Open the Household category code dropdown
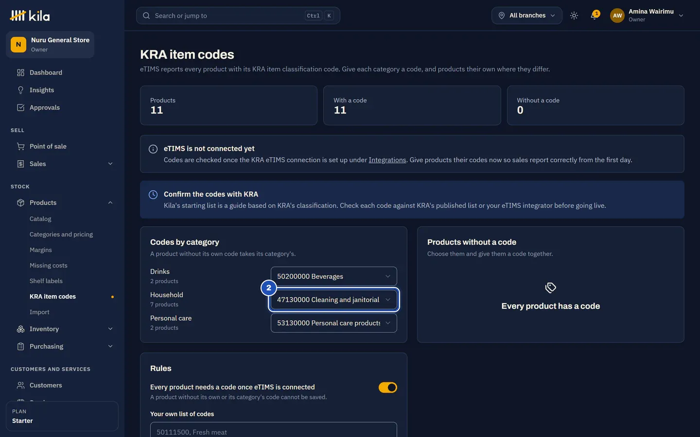The height and width of the screenshot is (437, 700). point(334,300)
